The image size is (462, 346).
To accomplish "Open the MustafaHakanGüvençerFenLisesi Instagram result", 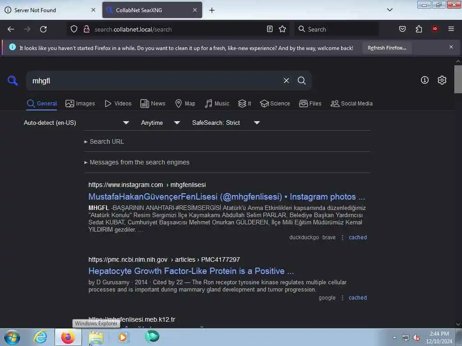I will click(x=226, y=196).
